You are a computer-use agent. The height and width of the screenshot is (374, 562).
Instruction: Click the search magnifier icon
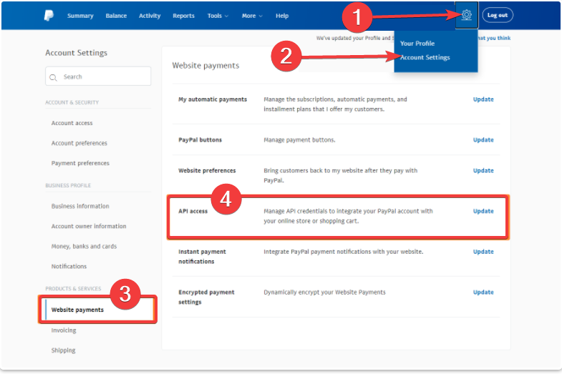(x=54, y=77)
